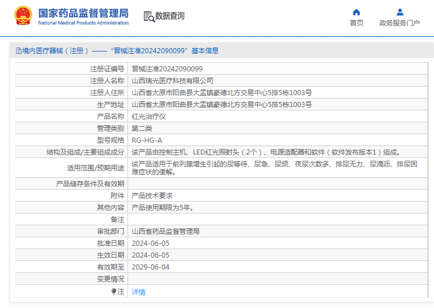This screenshot has height=308, width=434.
Task: Open the 政务服务门户 portal link
Action: [x=399, y=23]
